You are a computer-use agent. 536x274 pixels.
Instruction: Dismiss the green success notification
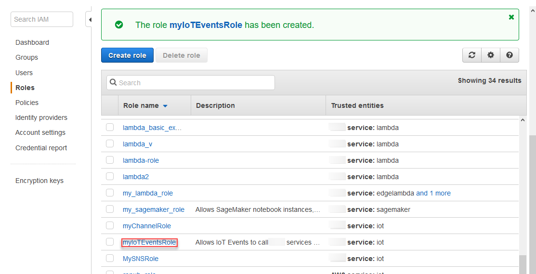point(511,17)
